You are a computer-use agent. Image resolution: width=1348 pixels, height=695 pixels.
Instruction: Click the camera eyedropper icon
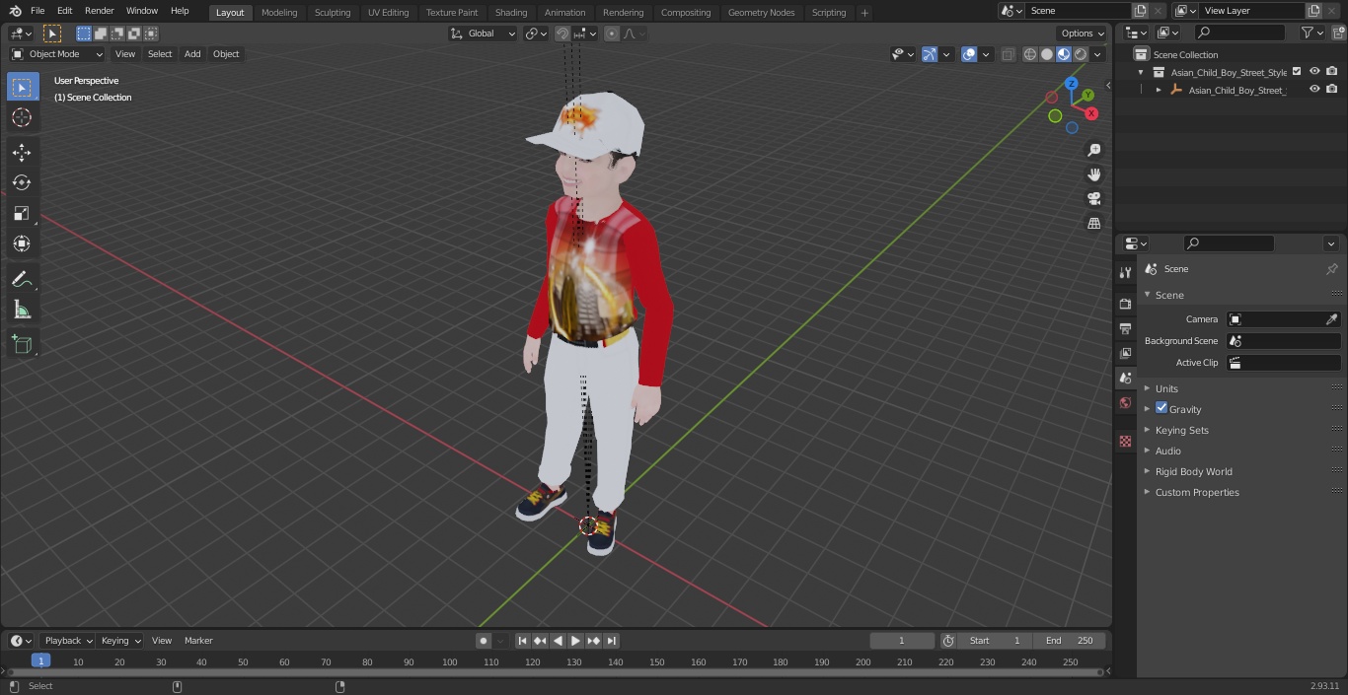pos(1331,319)
